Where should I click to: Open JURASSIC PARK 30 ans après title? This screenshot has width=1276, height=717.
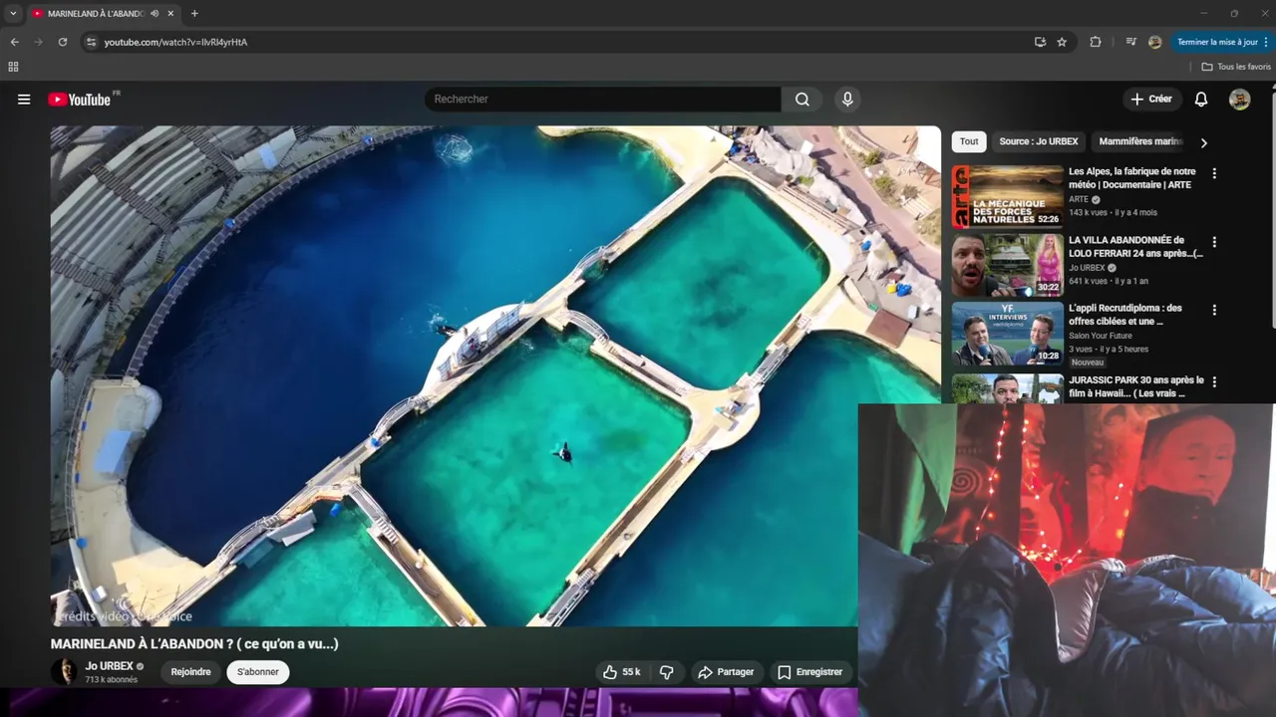1136,386
